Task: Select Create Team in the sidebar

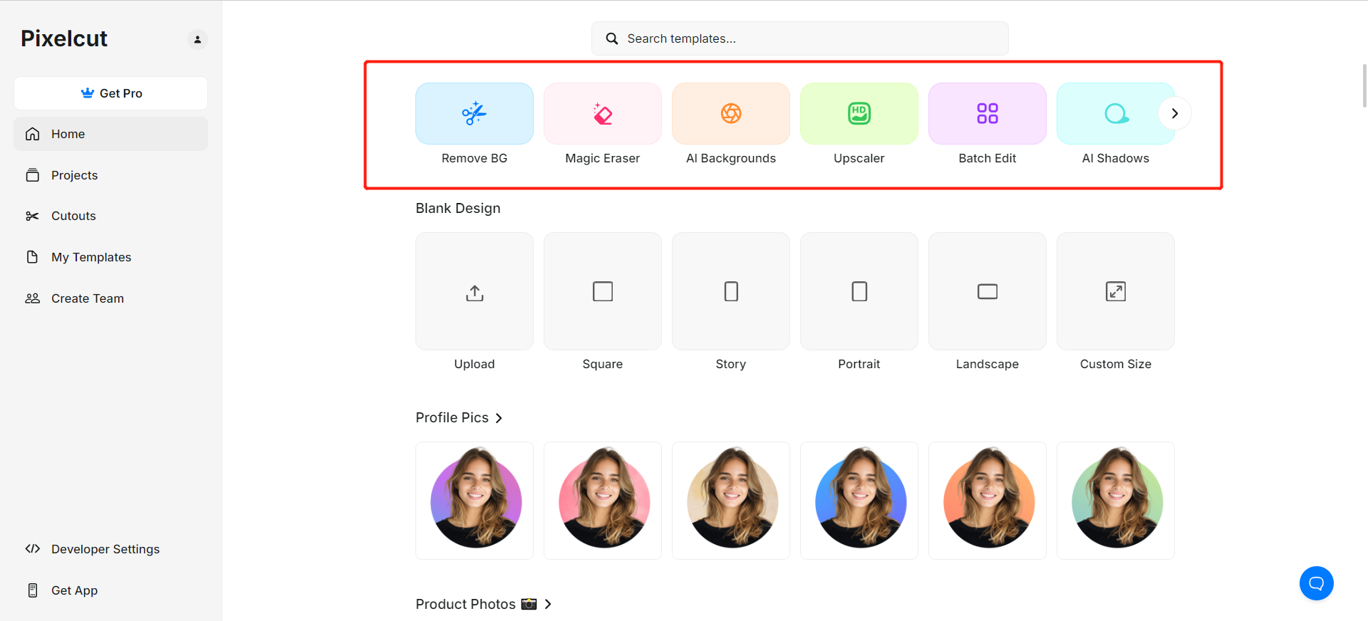Action: pos(111,298)
